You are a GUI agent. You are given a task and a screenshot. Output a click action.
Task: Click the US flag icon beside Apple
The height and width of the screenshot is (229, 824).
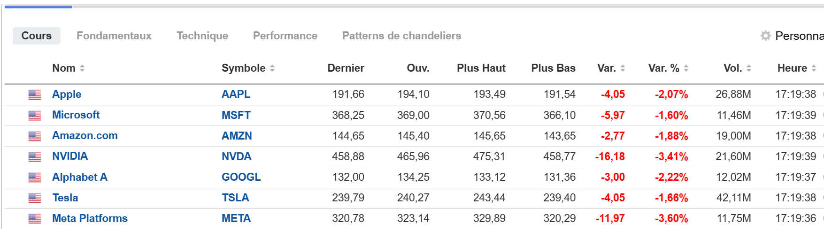(x=35, y=95)
